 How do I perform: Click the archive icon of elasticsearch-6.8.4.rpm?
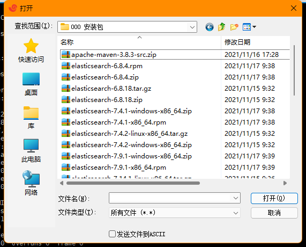pyautogui.click(x=66, y=66)
